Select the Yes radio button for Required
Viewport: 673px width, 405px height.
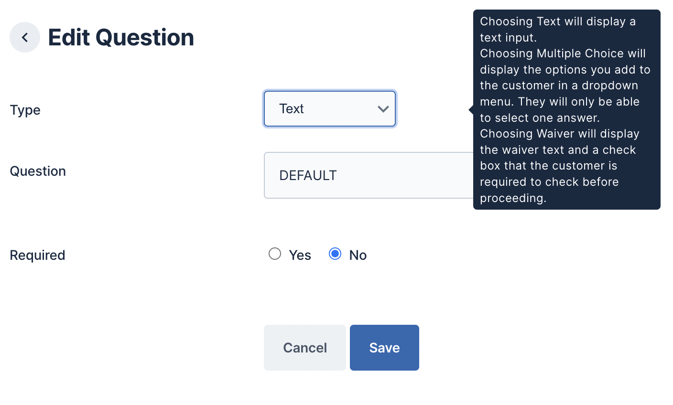[275, 254]
